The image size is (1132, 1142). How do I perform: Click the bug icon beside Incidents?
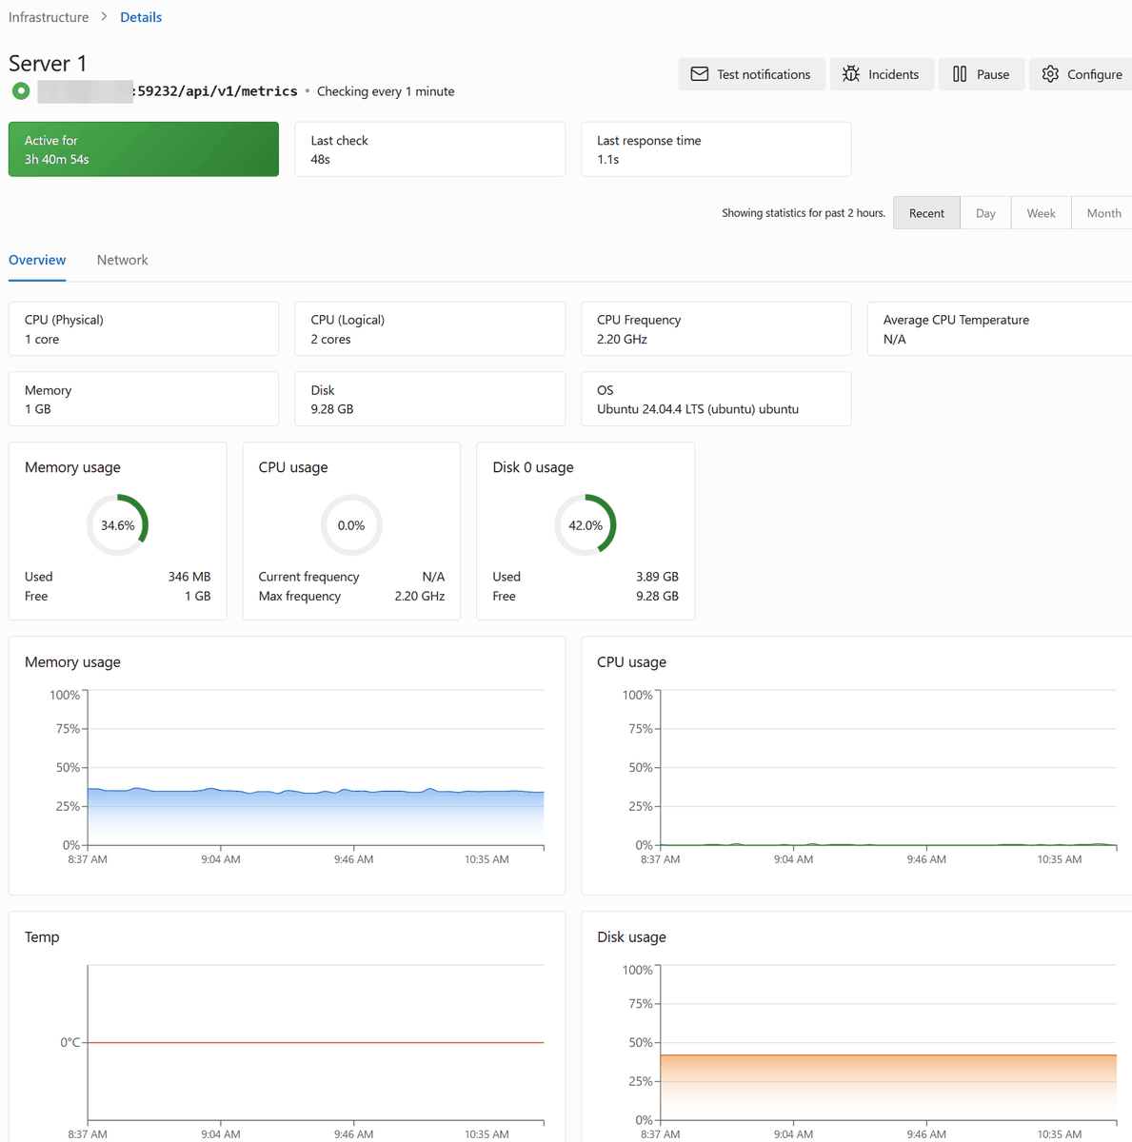click(851, 74)
